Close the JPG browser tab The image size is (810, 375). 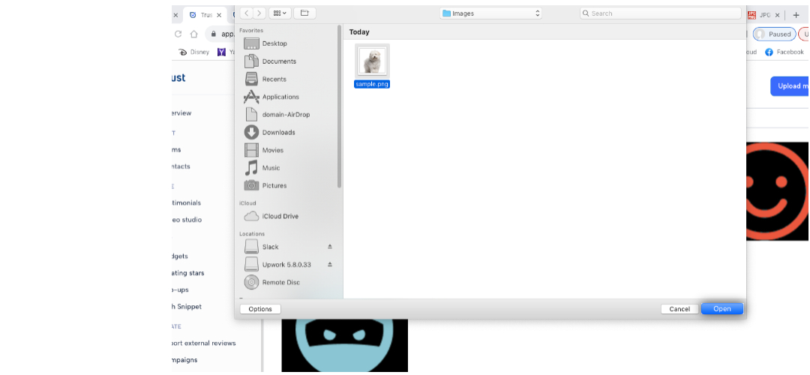(x=778, y=15)
